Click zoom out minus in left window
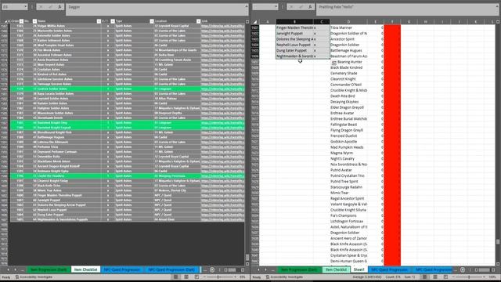This screenshot has width=501, height=282. point(204,277)
